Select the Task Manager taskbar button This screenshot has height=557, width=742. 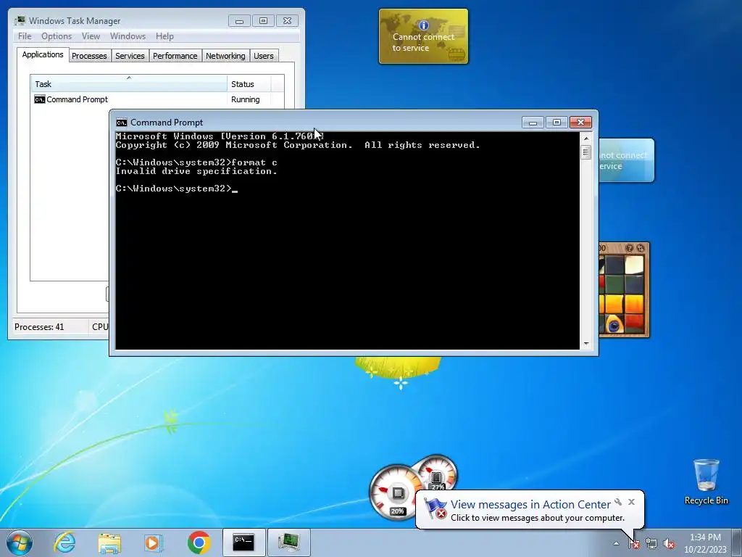point(288,542)
